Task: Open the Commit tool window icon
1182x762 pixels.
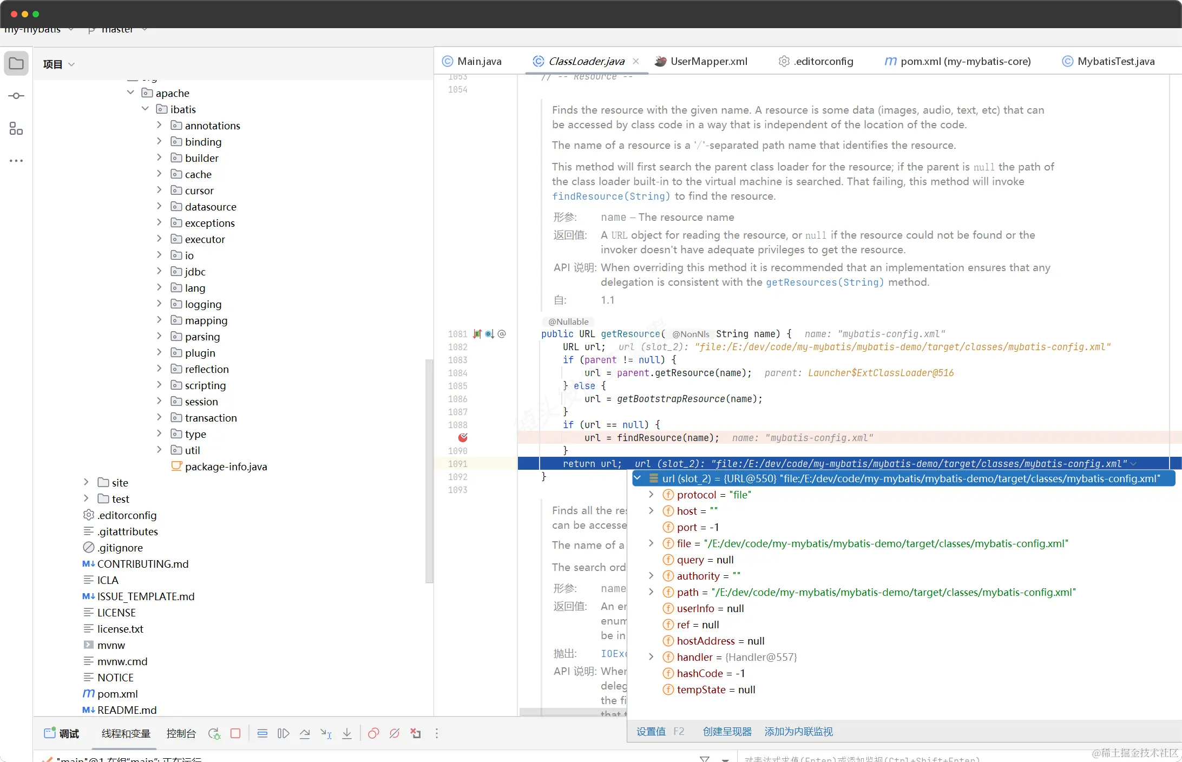Action: [16, 96]
